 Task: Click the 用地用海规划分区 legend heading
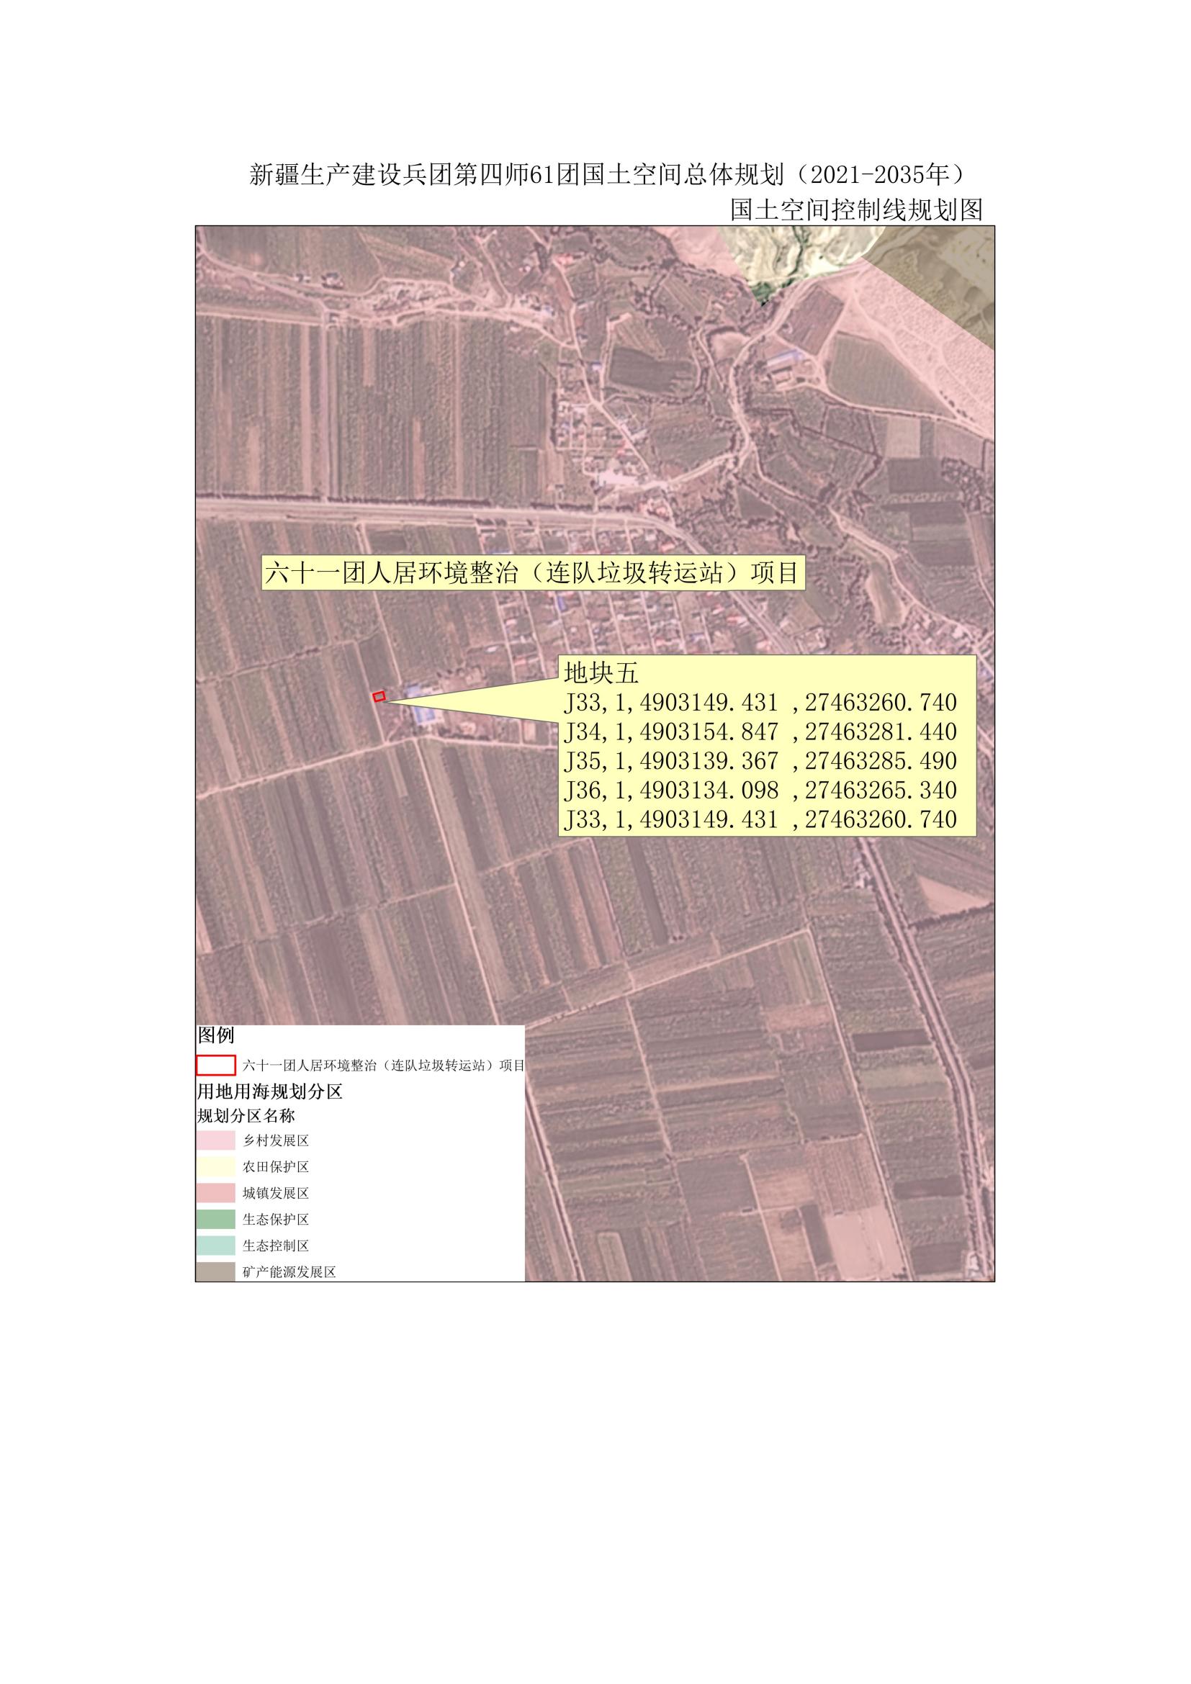[x=270, y=1091]
